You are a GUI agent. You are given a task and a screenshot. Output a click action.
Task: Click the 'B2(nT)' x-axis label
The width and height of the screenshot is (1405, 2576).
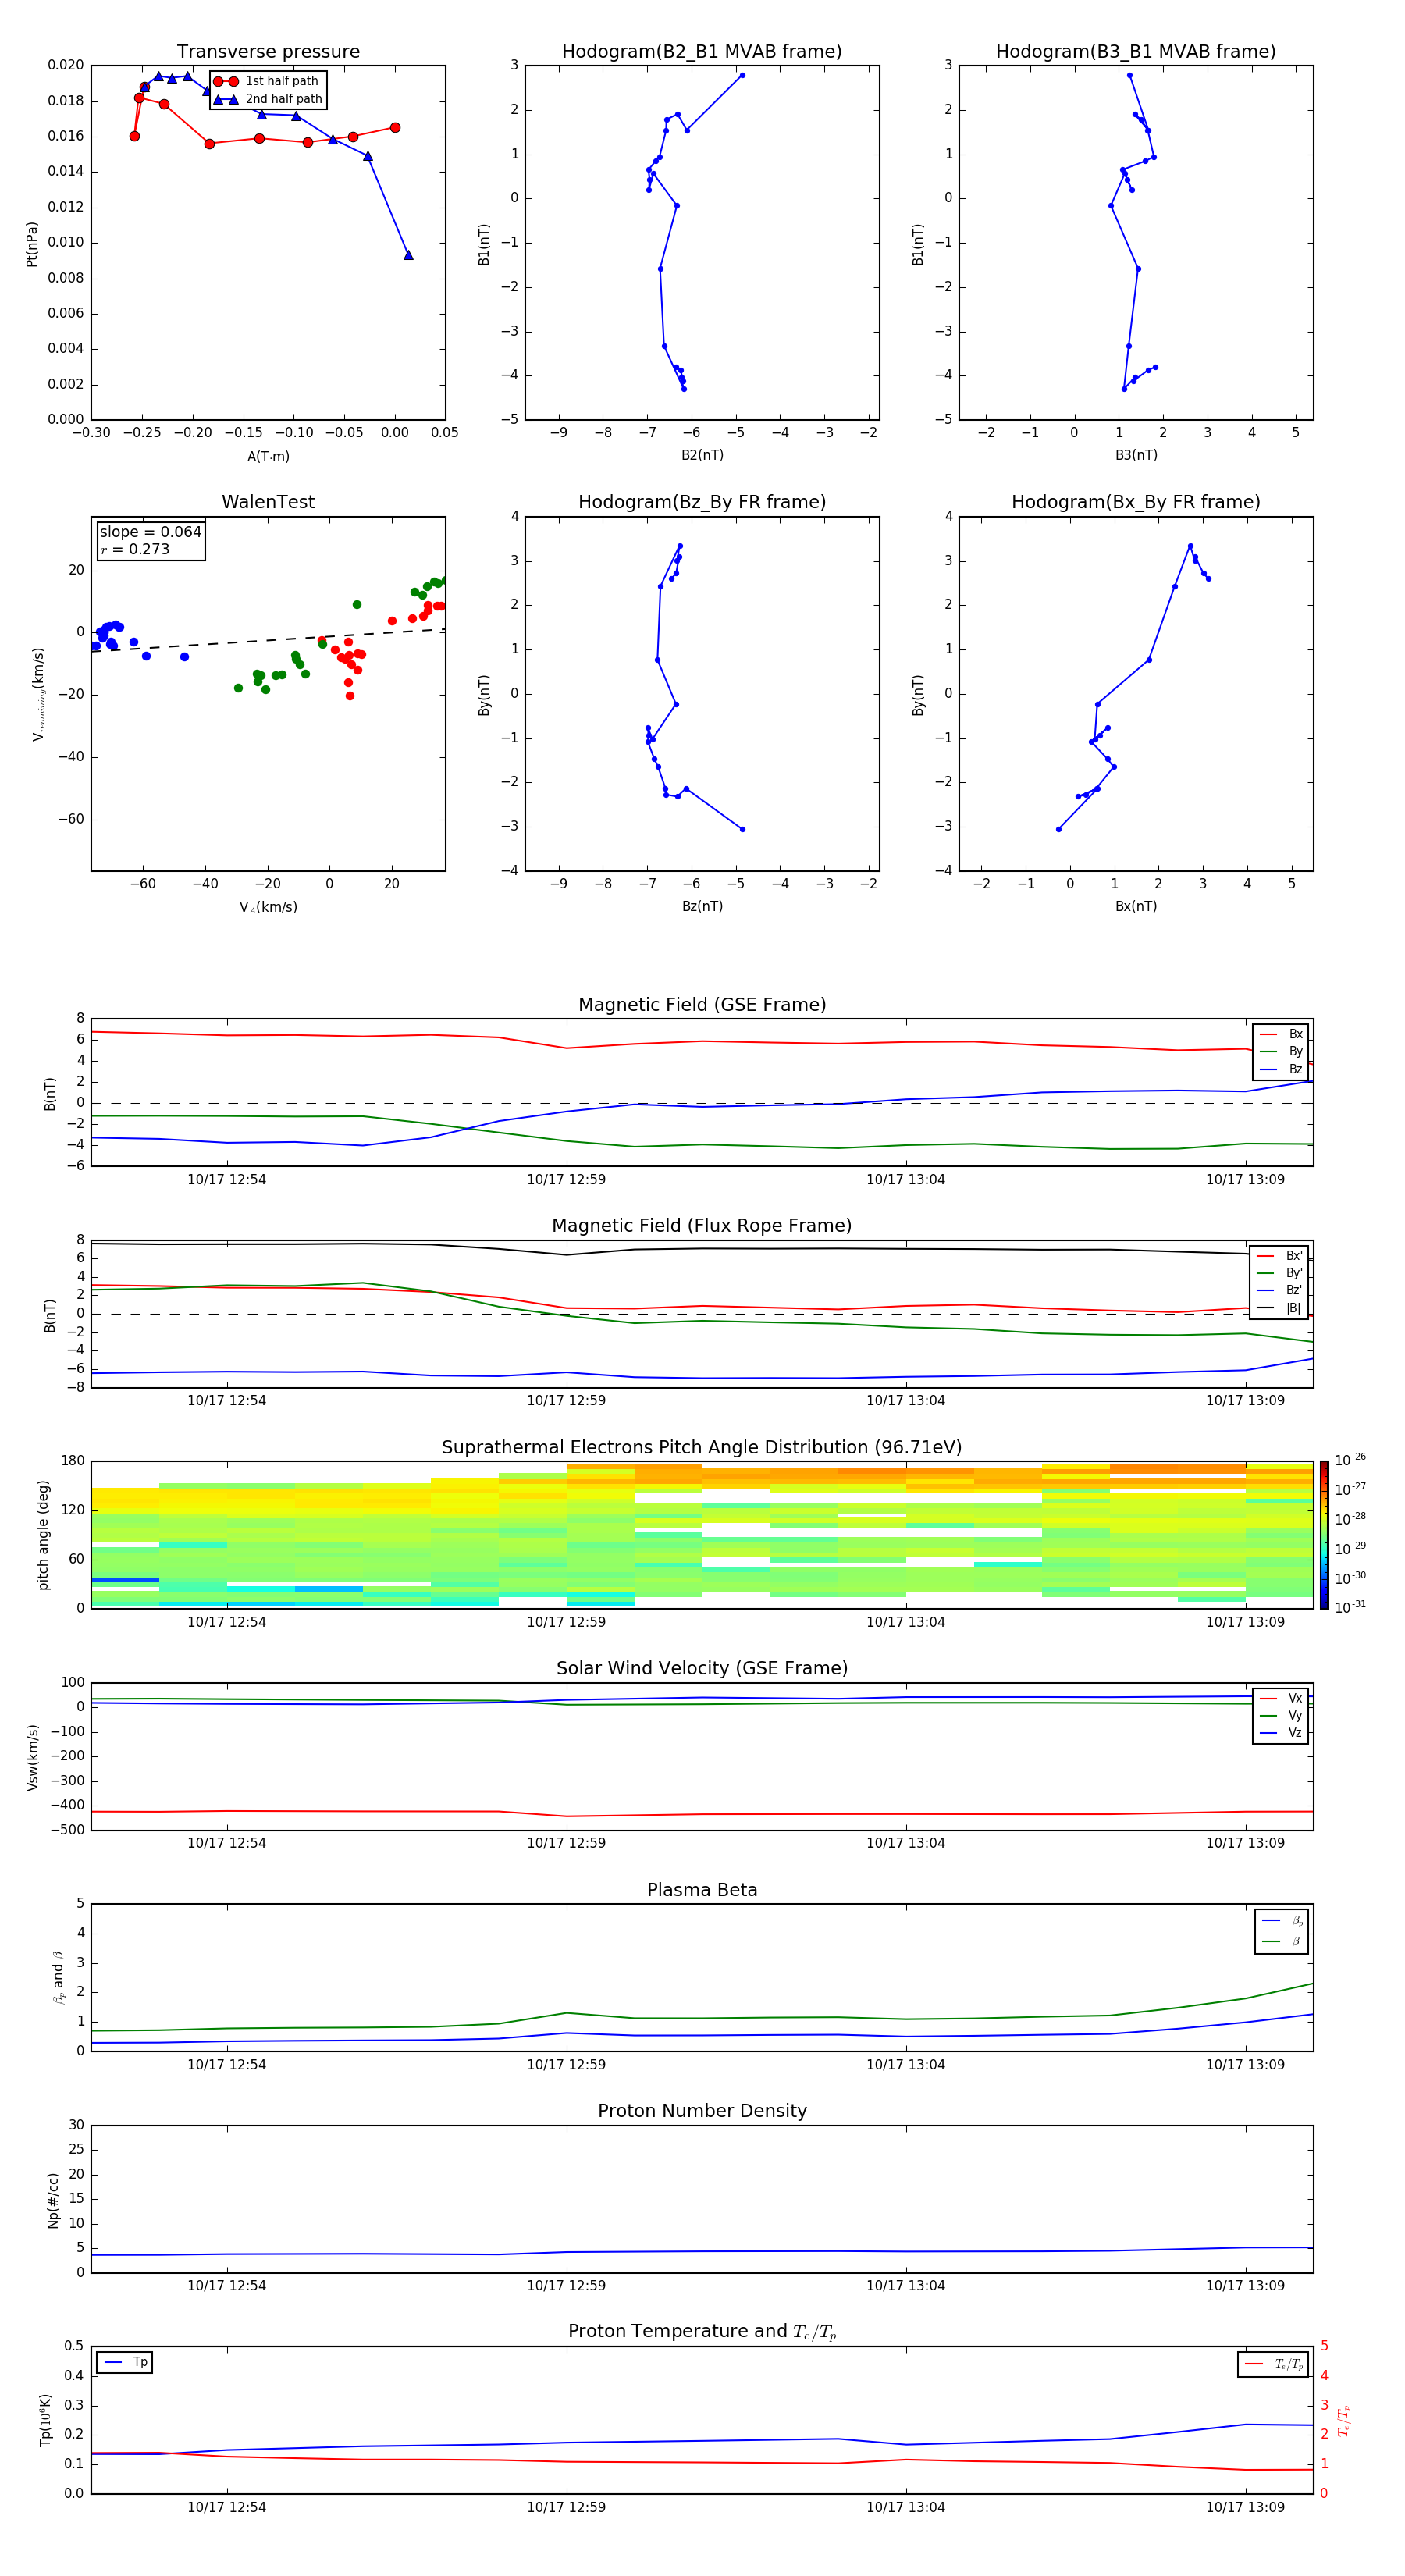[x=702, y=455]
